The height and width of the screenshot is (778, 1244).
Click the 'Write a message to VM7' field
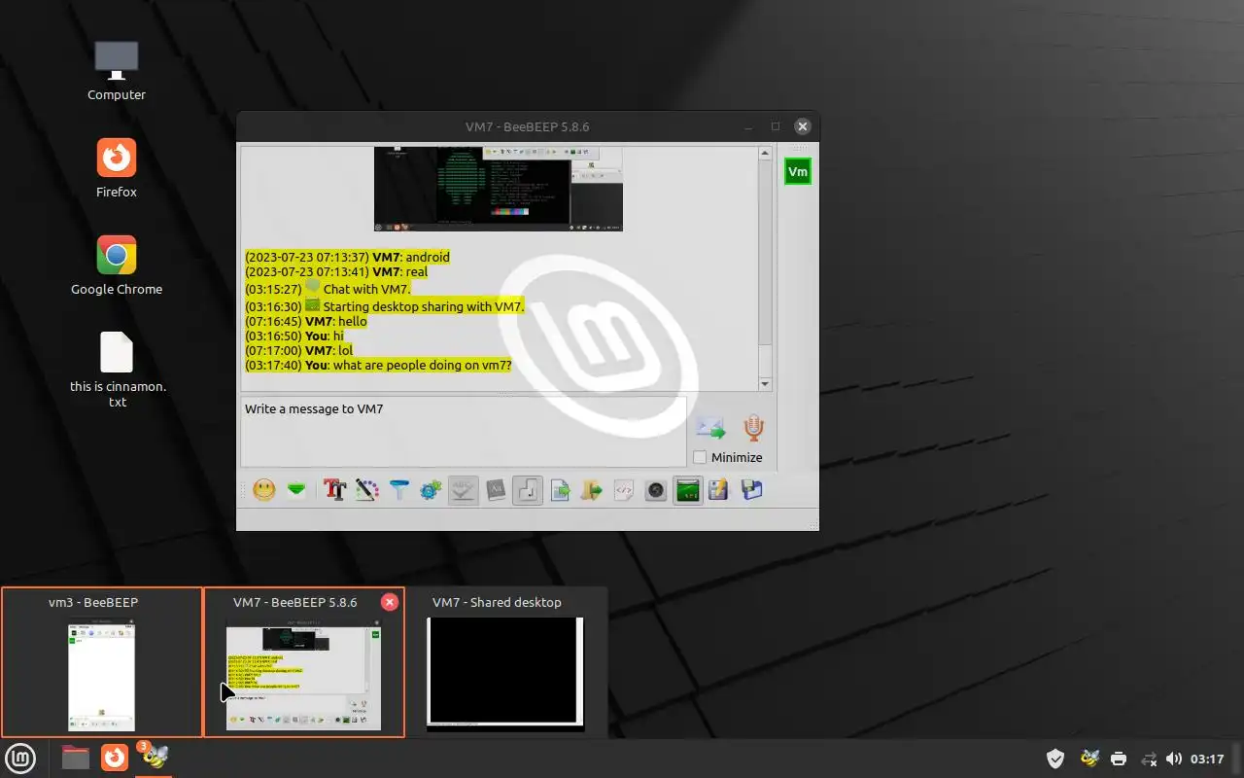464,432
